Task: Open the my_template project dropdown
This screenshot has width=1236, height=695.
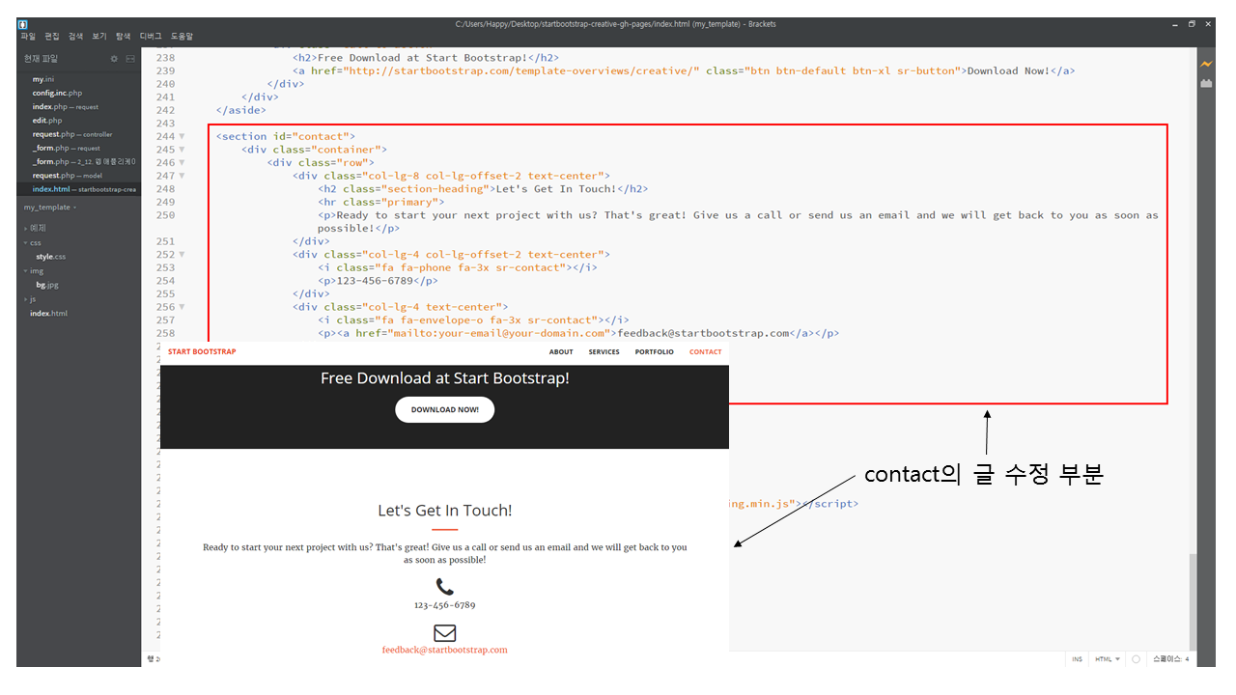Action: pyautogui.click(x=50, y=208)
